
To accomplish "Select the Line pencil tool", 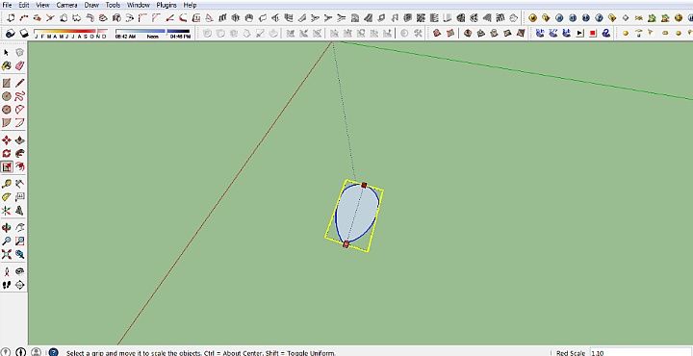I will pos(19,83).
